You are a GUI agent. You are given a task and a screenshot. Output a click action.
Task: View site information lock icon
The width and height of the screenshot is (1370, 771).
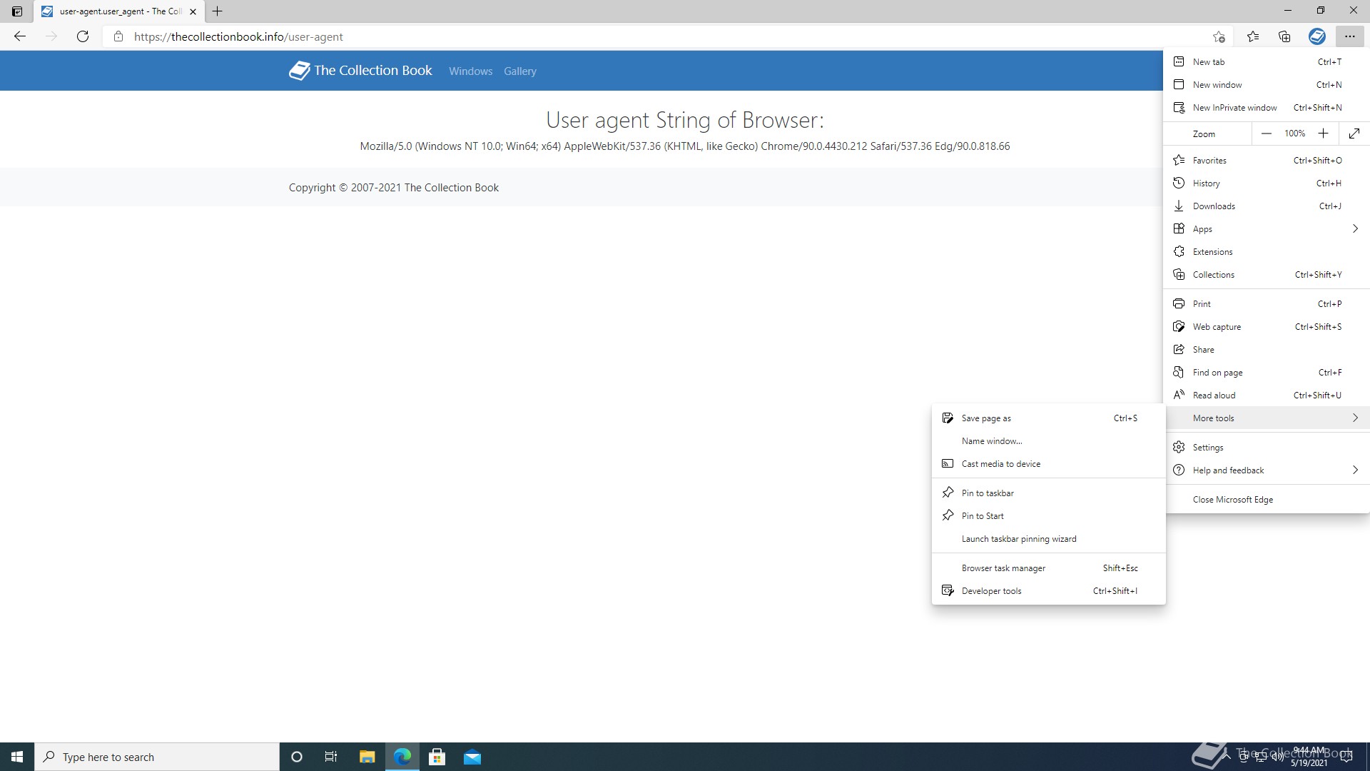[x=118, y=36]
